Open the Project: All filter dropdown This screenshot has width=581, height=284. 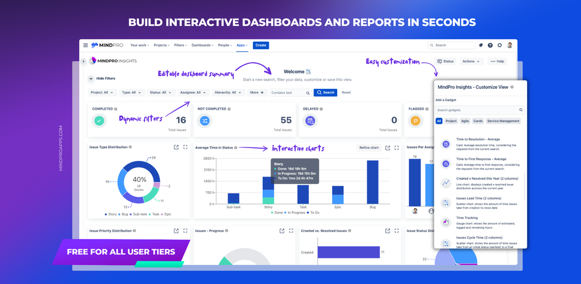pyautogui.click(x=102, y=92)
